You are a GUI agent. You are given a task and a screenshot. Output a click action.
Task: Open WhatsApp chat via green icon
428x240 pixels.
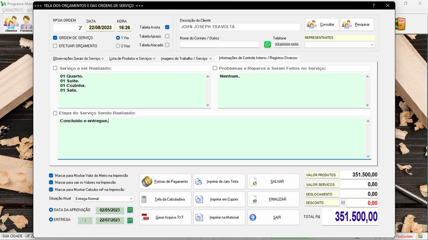267,44
